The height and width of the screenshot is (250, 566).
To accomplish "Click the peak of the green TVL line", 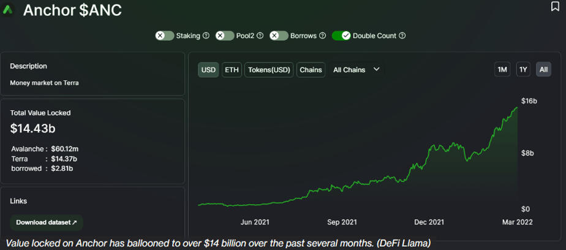I will coord(517,107).
